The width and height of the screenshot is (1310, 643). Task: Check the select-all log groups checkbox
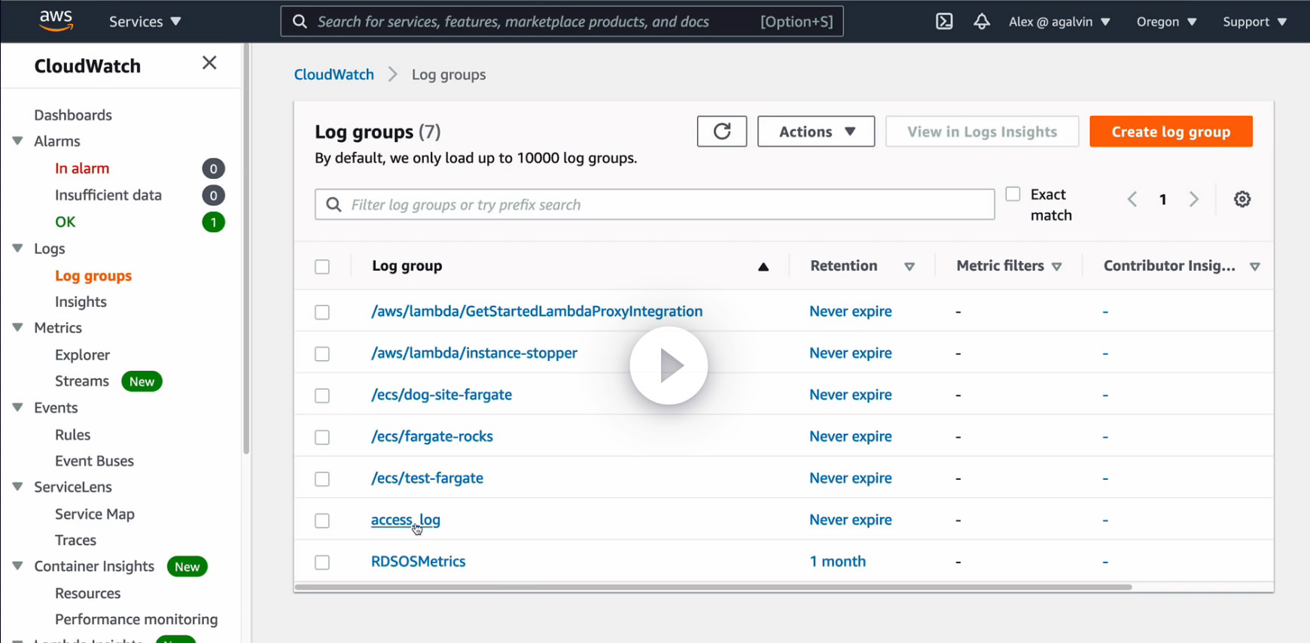click(x=322, y=267)
